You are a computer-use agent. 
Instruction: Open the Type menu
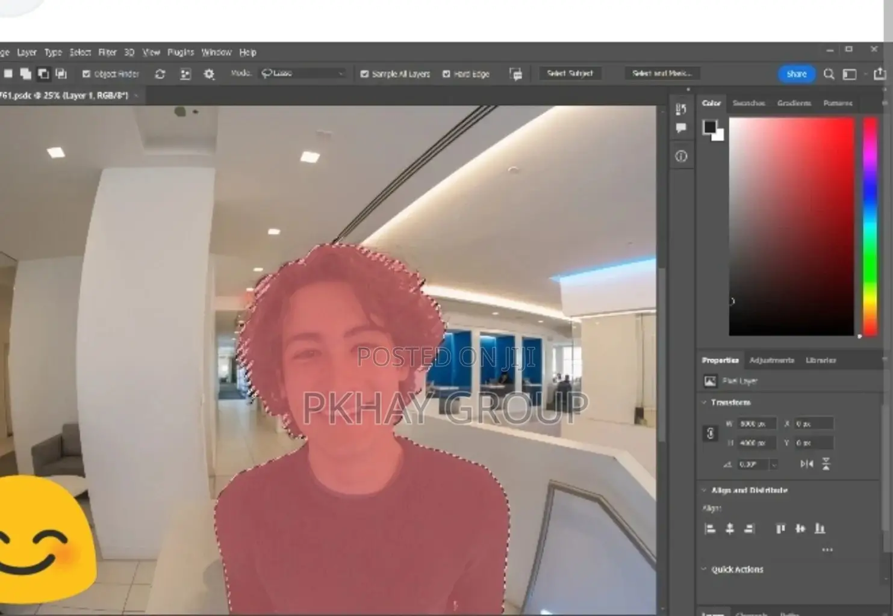coord(53,52)
